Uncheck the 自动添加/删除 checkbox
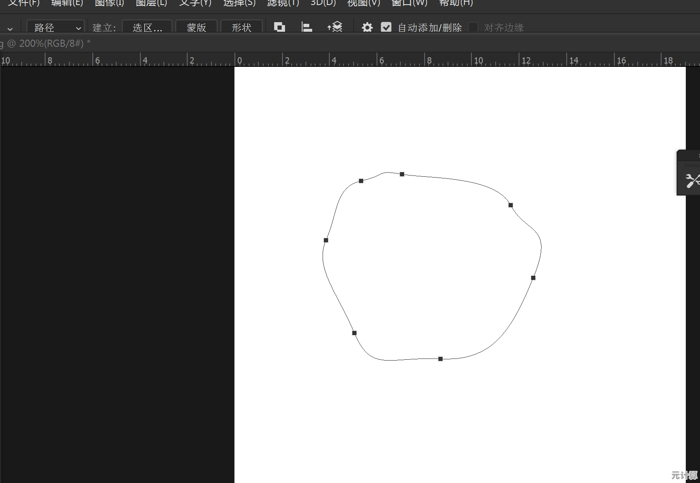This screenshot has height=483, width=700. [x=386, y=28]
